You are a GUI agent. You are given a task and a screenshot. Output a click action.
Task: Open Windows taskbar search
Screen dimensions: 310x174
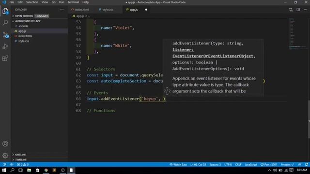click(12, 170)
